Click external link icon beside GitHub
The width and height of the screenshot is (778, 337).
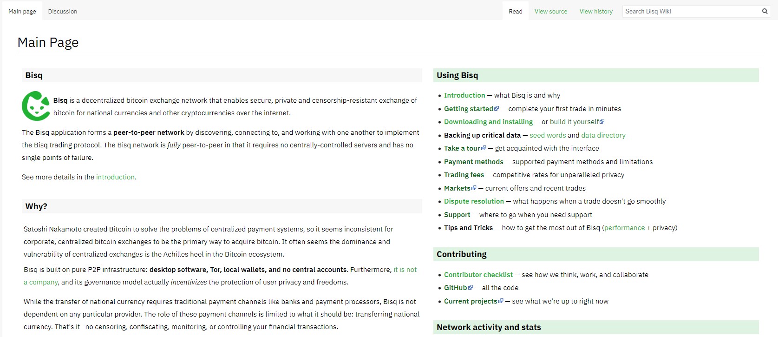click(471, 288)
